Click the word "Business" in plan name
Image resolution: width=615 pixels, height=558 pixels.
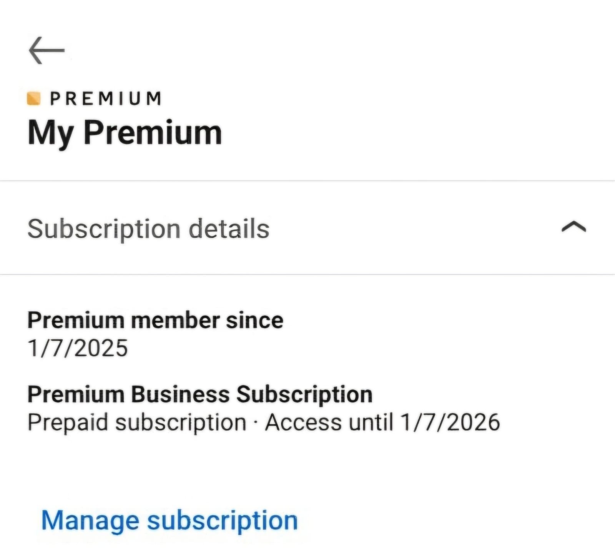[180, 394]
